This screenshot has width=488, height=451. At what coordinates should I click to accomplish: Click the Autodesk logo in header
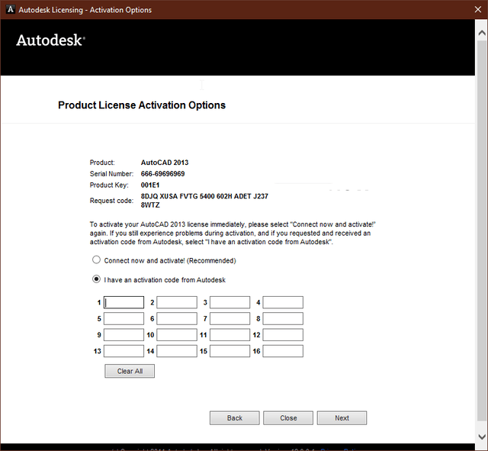(50, 40)
